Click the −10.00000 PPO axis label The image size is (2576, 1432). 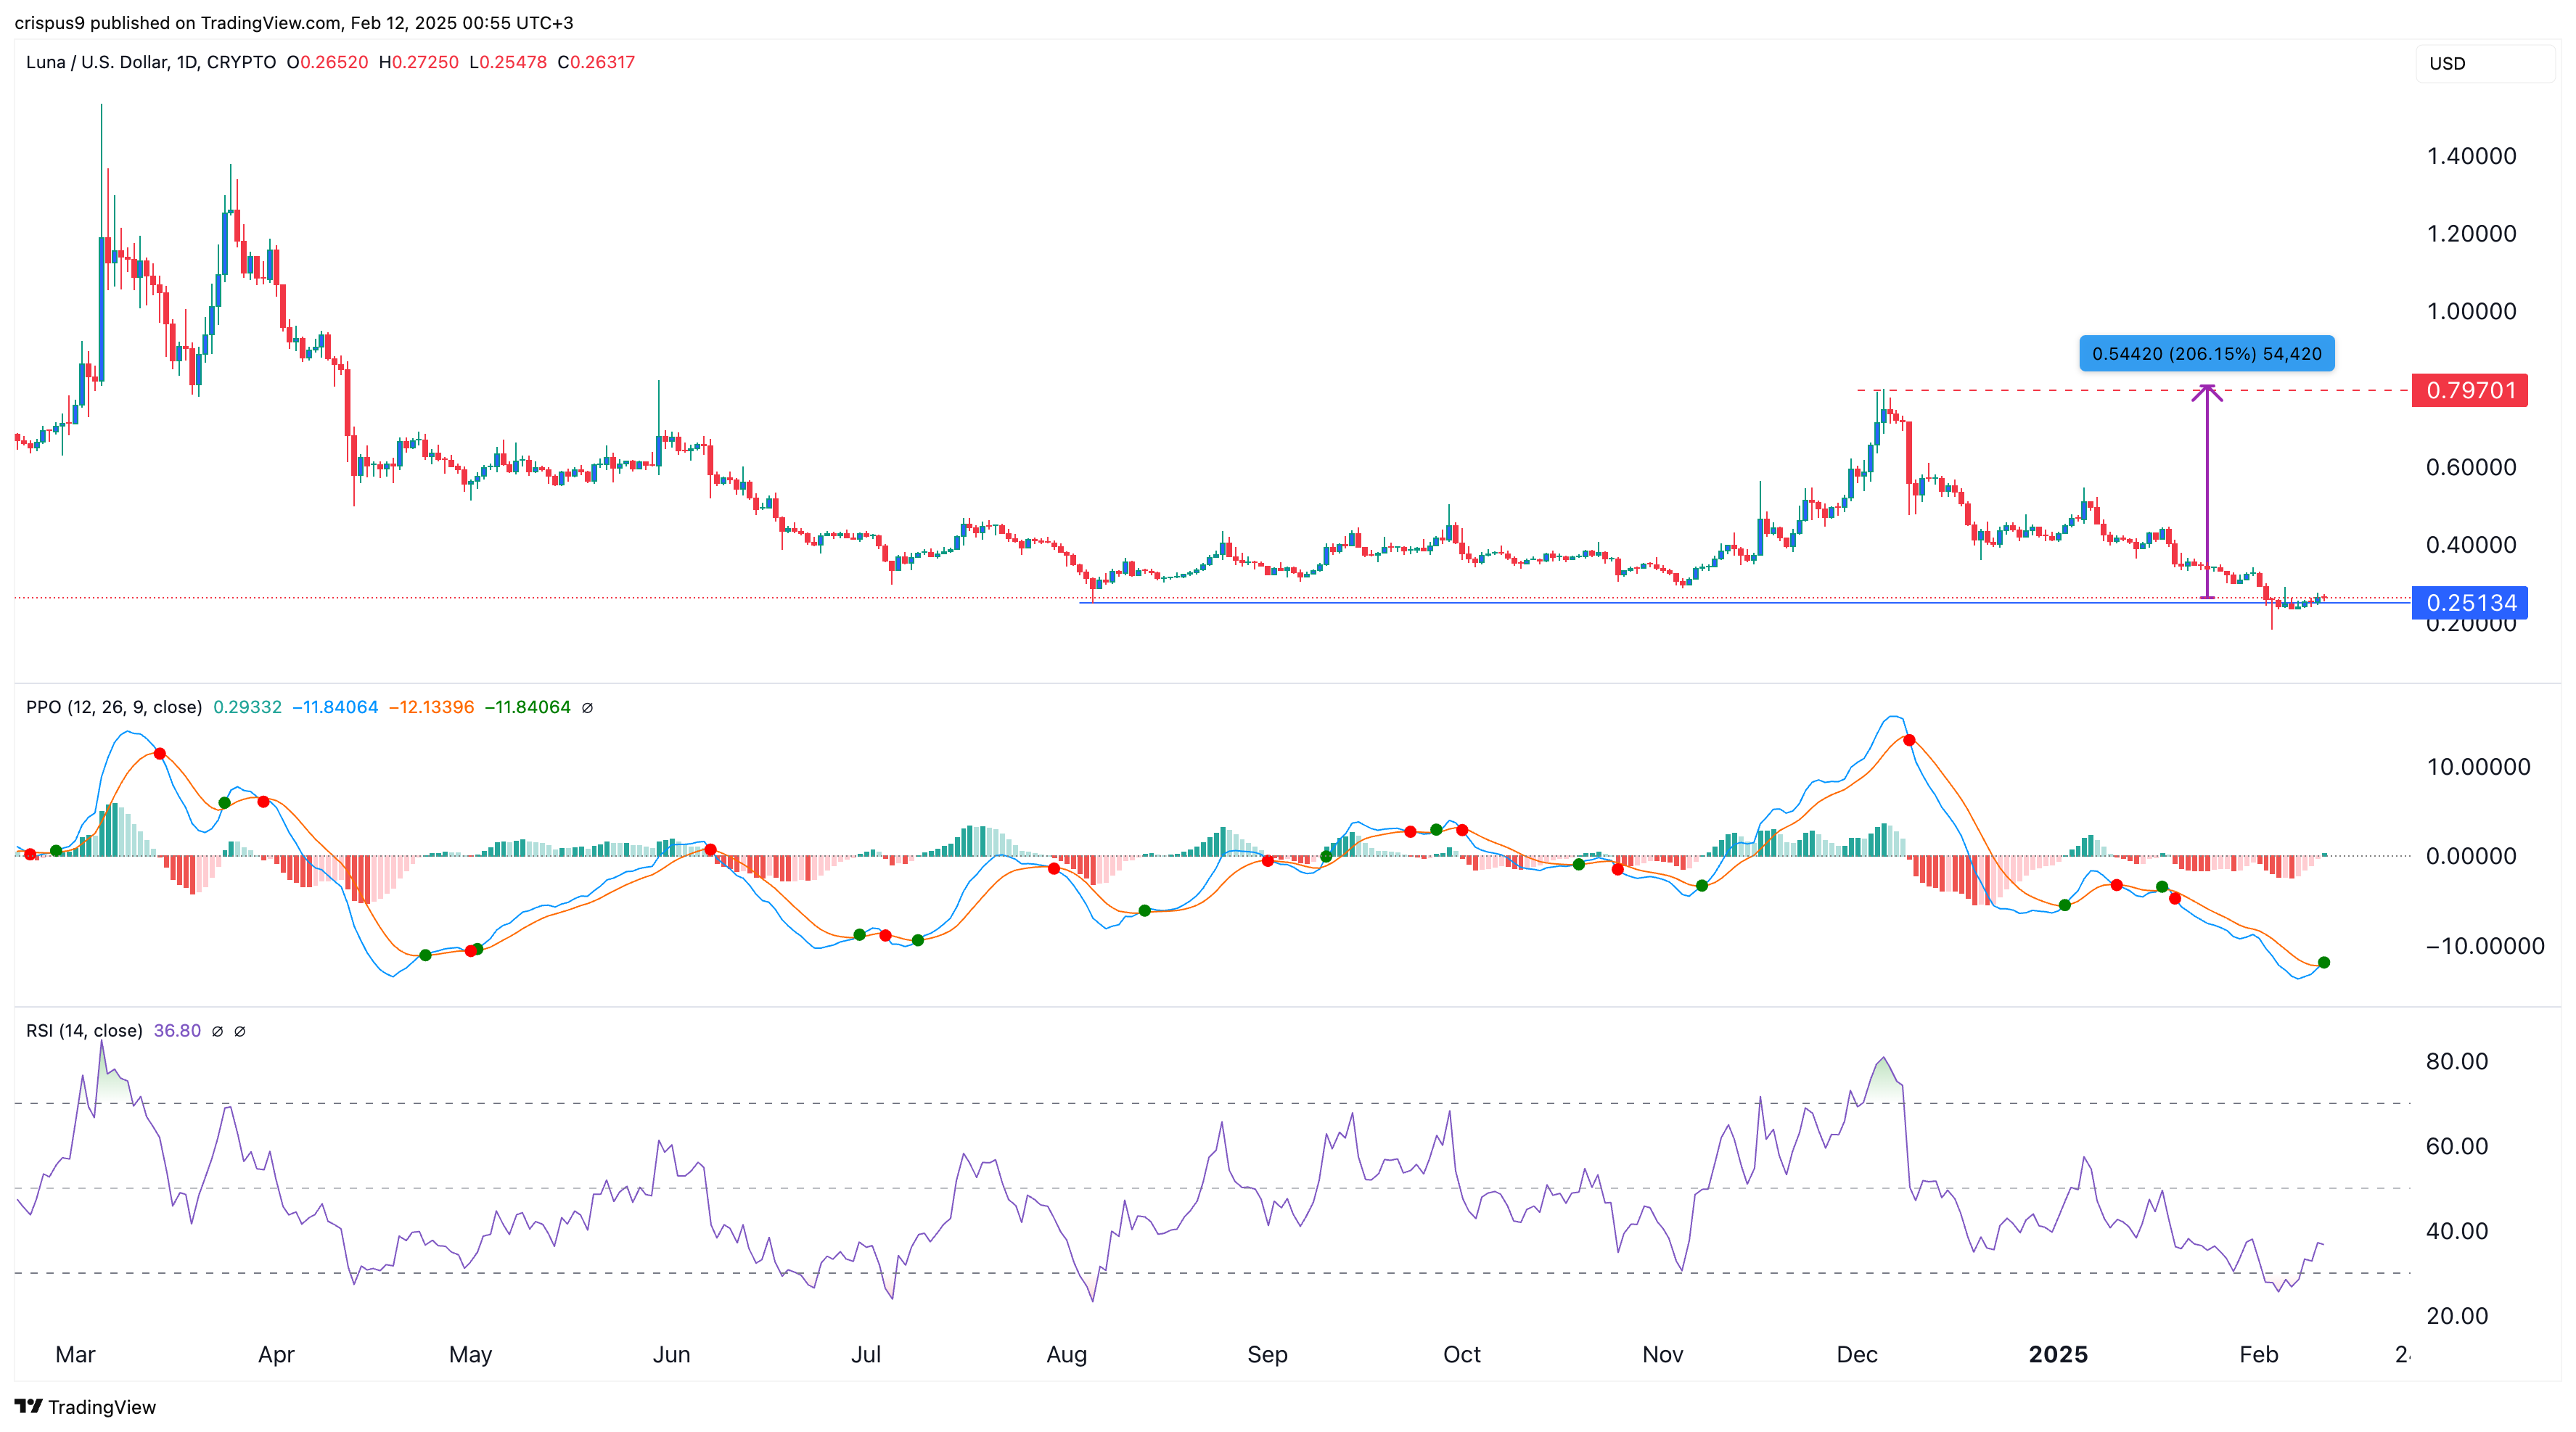pos(2485,946)
